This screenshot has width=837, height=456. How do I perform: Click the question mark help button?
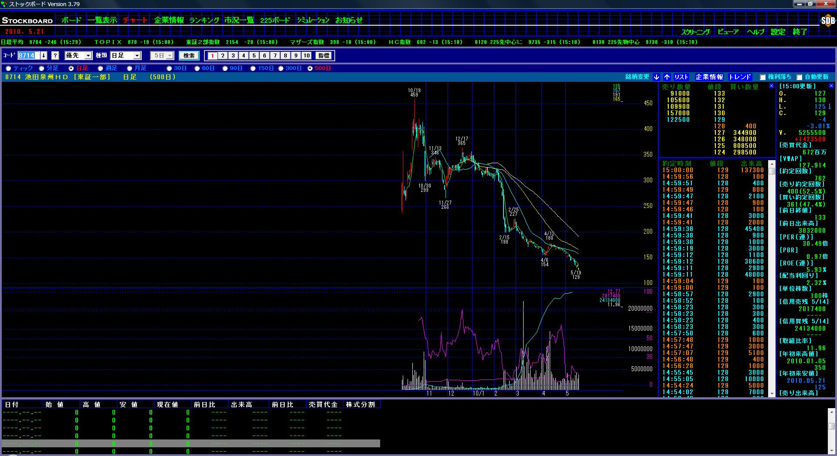(55, 56)
